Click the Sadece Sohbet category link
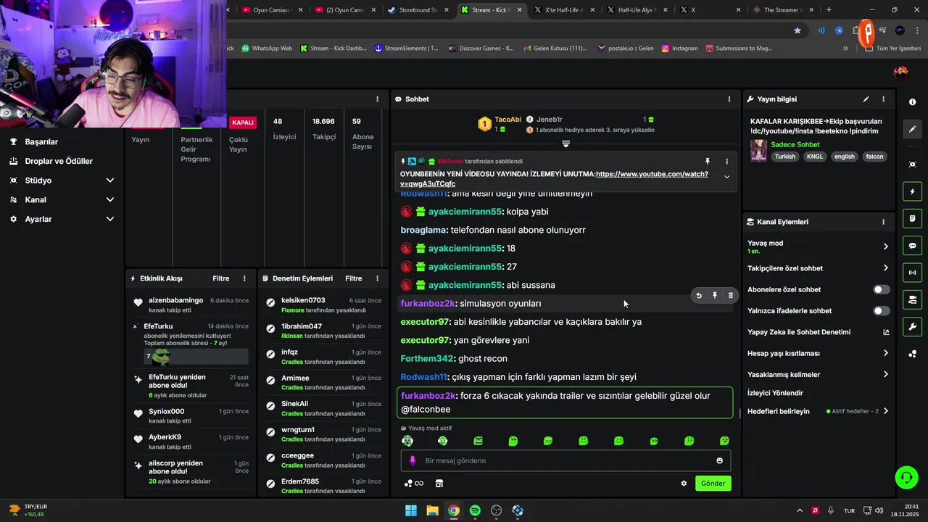 795,145
